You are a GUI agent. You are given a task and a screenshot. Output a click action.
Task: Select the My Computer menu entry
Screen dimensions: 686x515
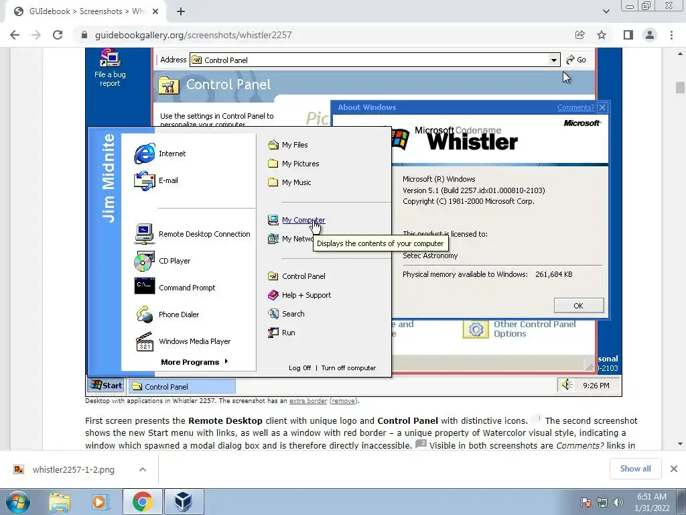coord(303,220)
